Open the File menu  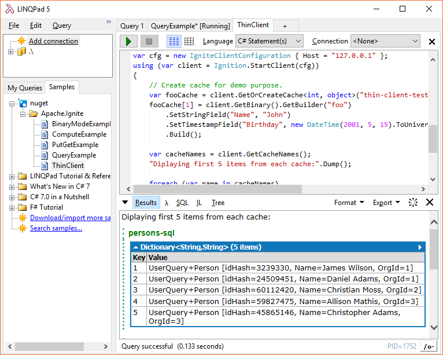click(x=14, y=25)
